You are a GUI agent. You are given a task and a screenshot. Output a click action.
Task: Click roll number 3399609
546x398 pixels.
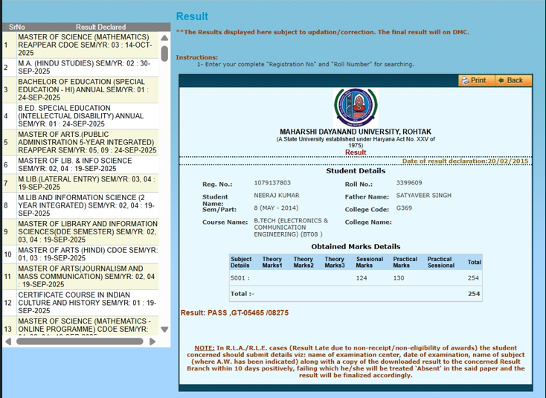409,183
